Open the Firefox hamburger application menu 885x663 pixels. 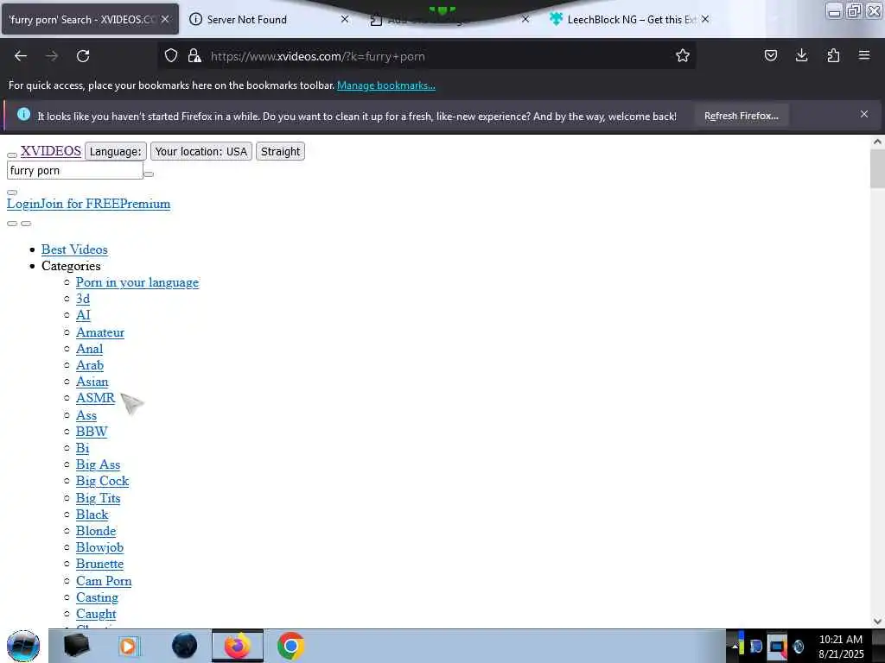pos(864,55)
